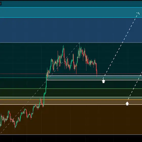Select the cream line bordering the orange band bottom
This screenshot has width=142, height=142.
pyautogui.click(x=71, y=104)
